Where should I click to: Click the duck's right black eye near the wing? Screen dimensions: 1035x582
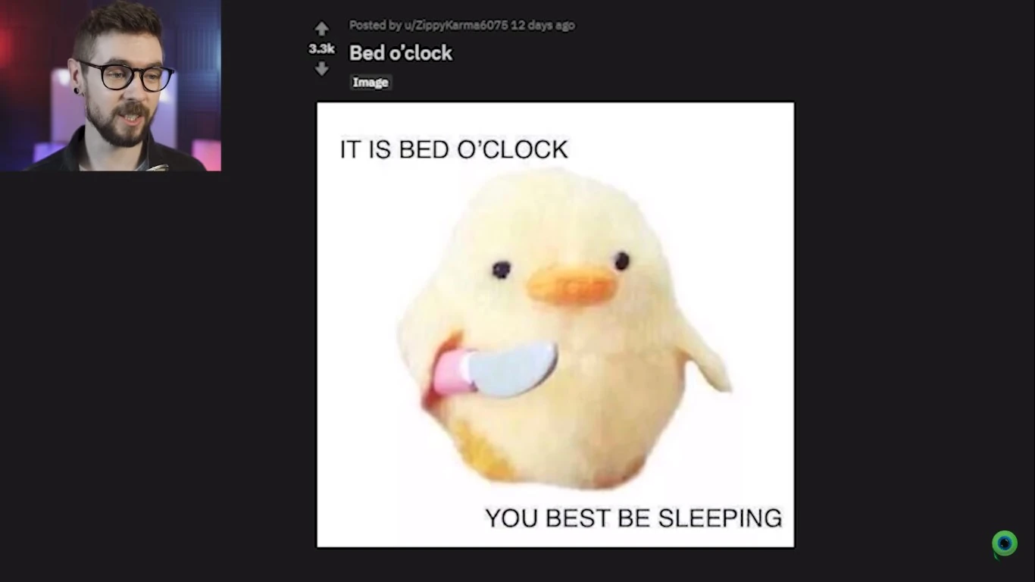click(x=622, y=261)
